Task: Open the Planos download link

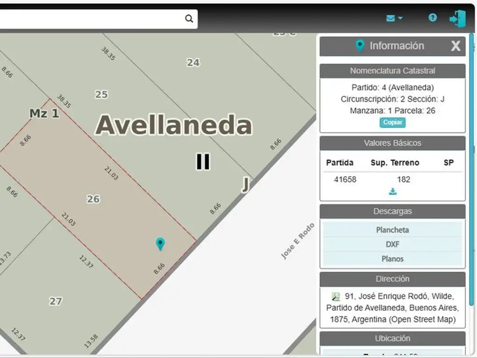Action: (392, 259)
